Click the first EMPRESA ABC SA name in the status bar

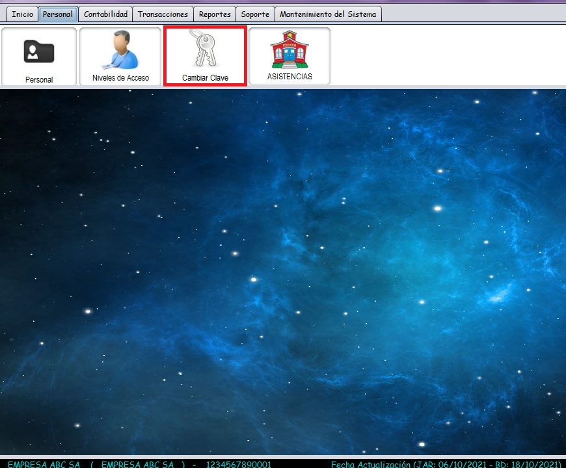click(44, 464)
